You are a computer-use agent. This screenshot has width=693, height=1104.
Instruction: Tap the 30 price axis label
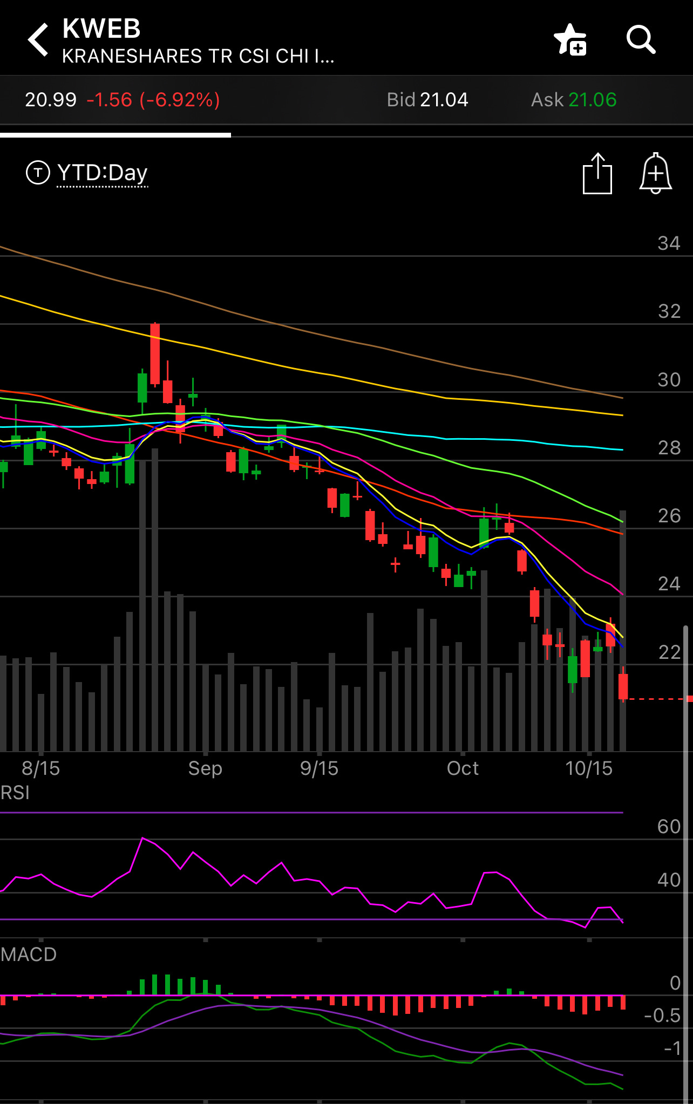pyautogui.click(x=669, y=380)
